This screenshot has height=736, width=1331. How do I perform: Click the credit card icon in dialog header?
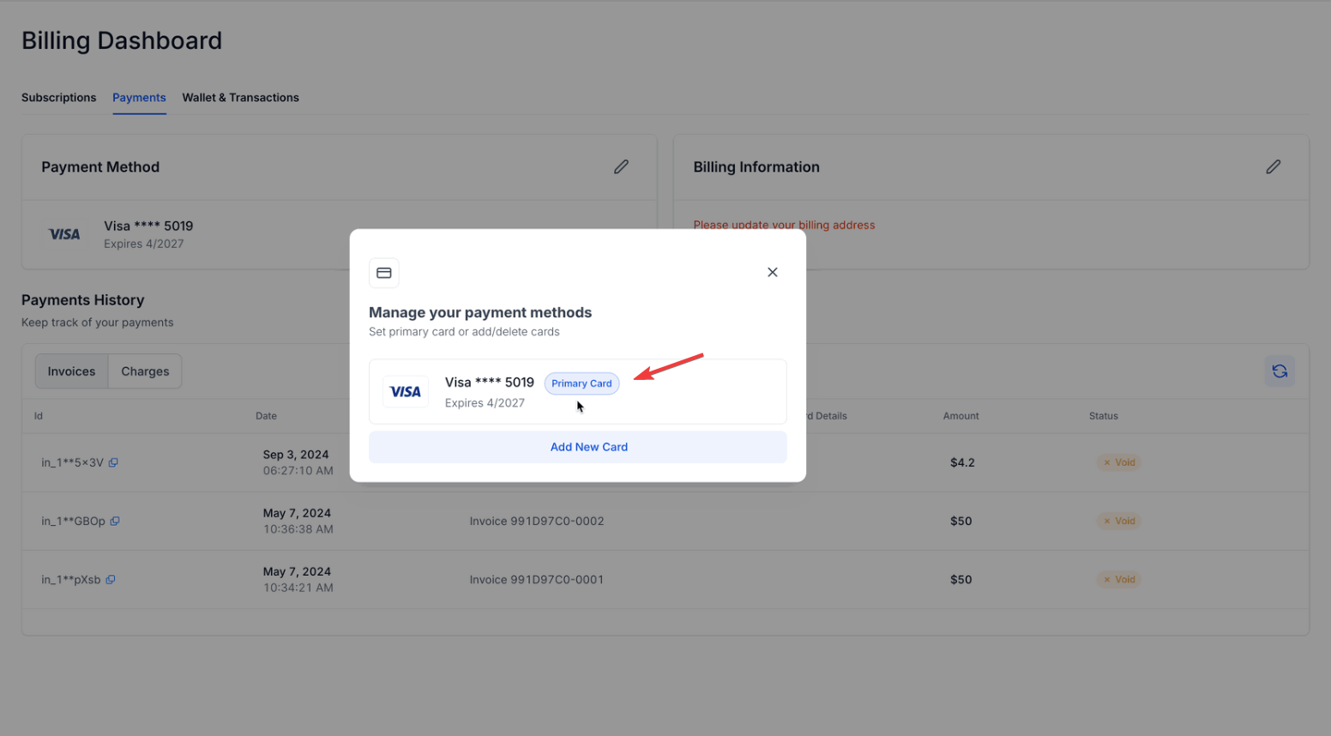click(x=384, y=273)
